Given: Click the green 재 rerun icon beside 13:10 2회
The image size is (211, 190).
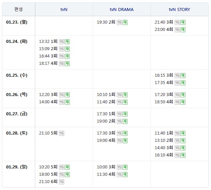Looking at the screenshot, I should [183, 141].
